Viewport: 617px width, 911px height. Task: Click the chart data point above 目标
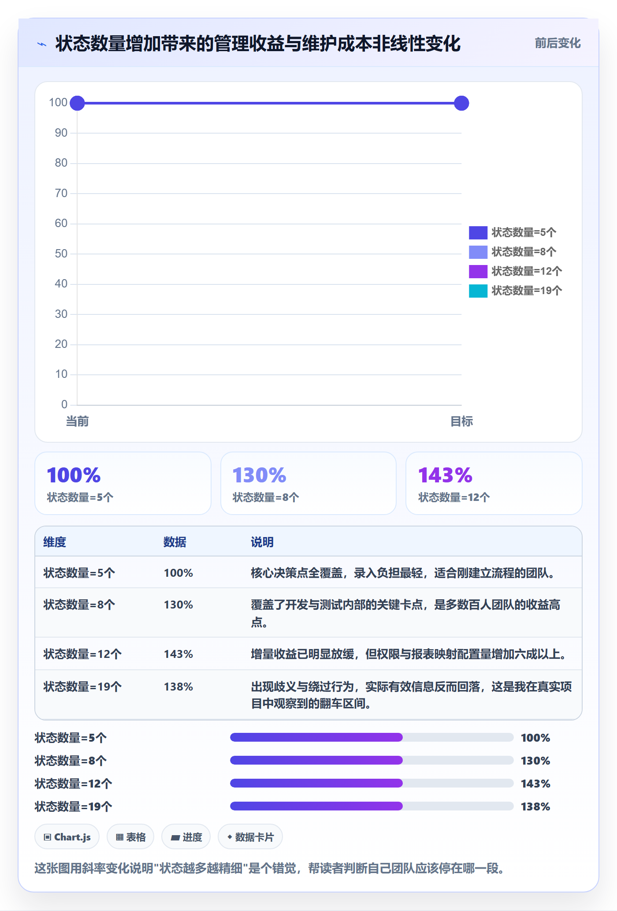461,103
